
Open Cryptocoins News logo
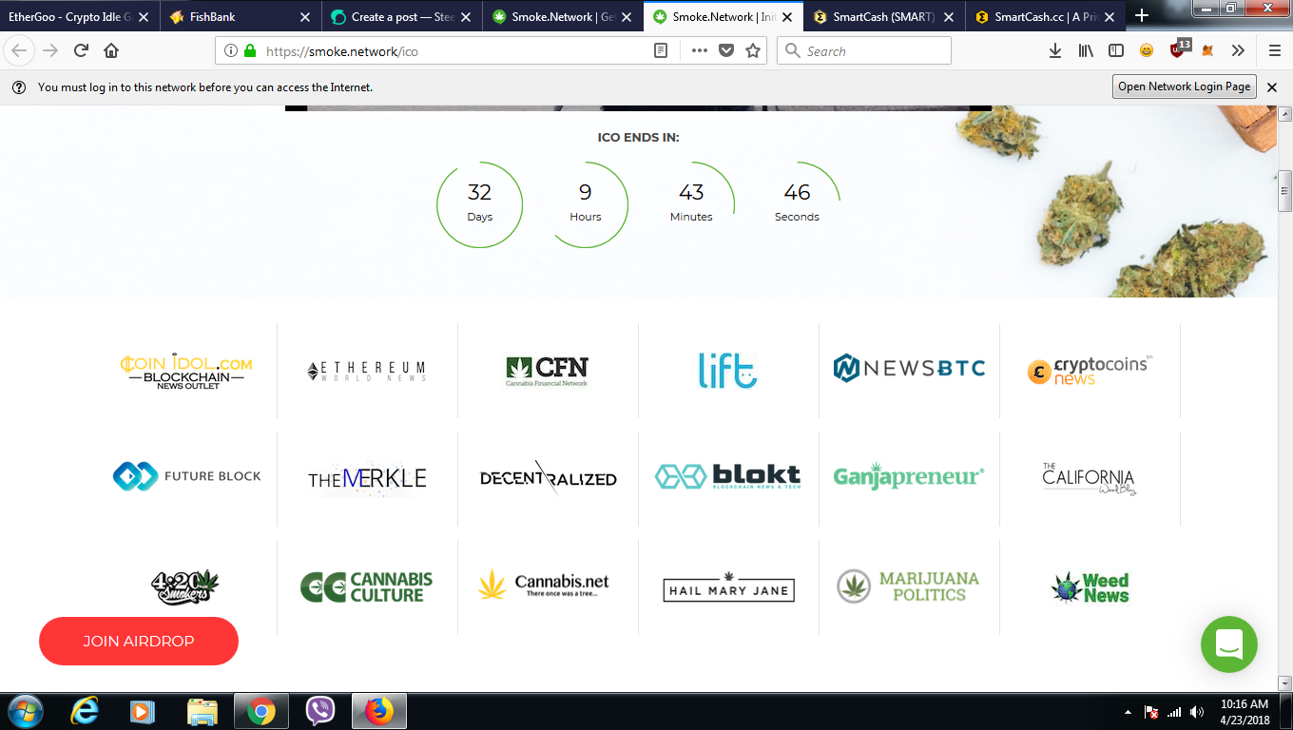(1090, 370)
